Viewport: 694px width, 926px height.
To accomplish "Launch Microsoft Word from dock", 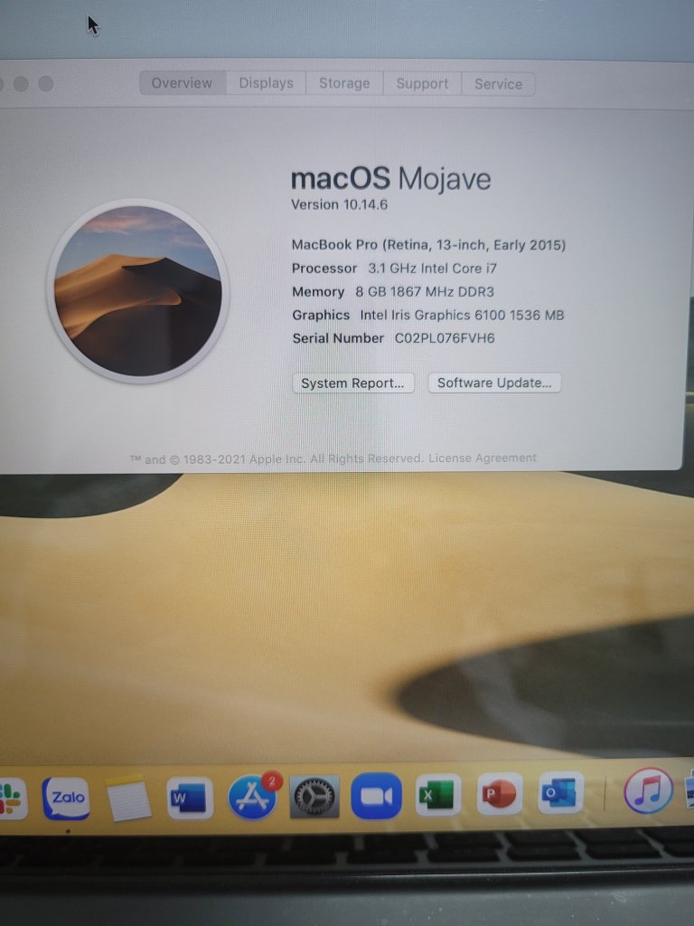I will point(190,798).
